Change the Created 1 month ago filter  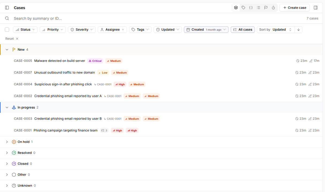[x=206, y=30]
